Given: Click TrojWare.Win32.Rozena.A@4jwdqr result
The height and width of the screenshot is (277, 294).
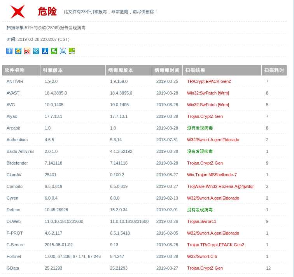Looking at the screenshot, I should pos(220,186).
